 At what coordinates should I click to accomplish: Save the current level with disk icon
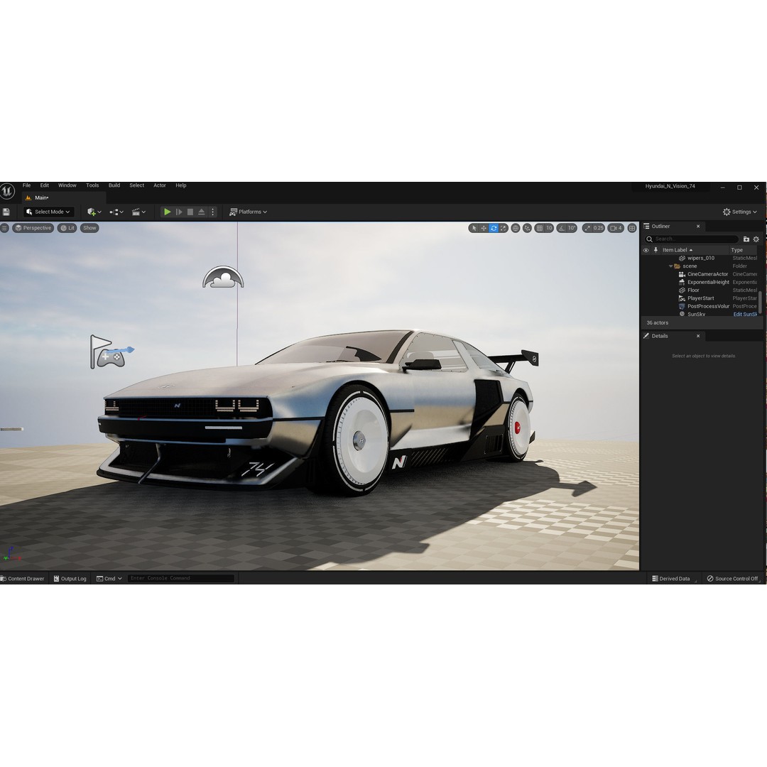click(x=6, y=212)
